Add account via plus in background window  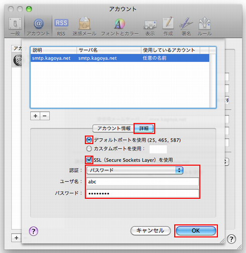pyautogui.click(x=16, y=238)
